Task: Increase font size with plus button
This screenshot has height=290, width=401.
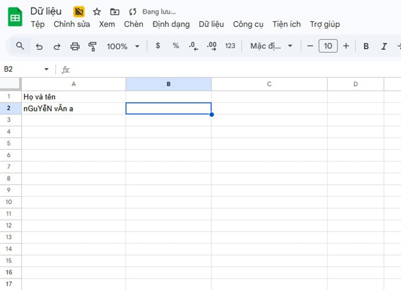Action: click(346, 46)
